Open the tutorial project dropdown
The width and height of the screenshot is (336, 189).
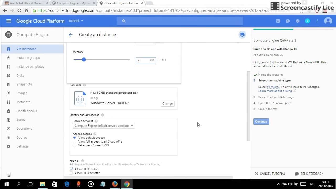[76, 21]
